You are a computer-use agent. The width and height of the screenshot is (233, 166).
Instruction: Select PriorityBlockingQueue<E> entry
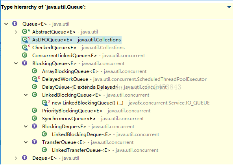pyautogui.click(x=96, y=111)
